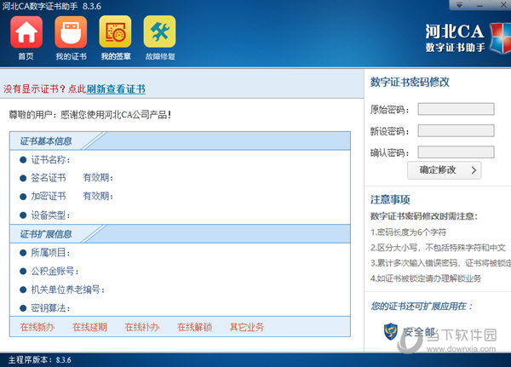Open the title bar dropdown menu arrow
The height and width of the screenshot is (367, 511).
459,5
